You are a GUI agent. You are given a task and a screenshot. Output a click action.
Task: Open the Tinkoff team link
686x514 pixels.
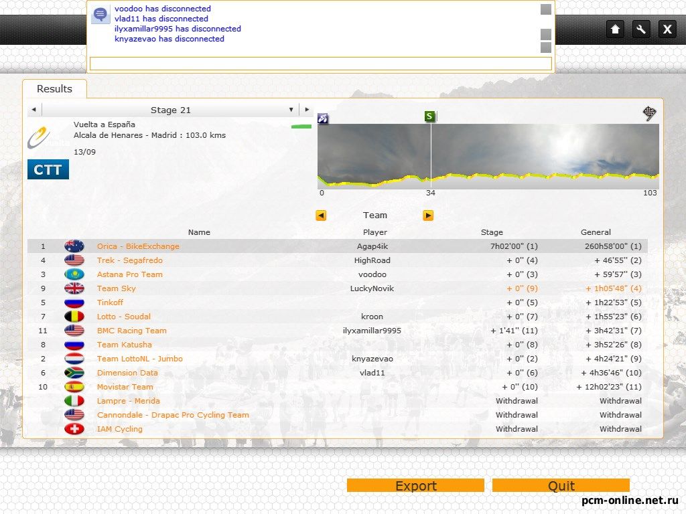[x=111, y=303]
